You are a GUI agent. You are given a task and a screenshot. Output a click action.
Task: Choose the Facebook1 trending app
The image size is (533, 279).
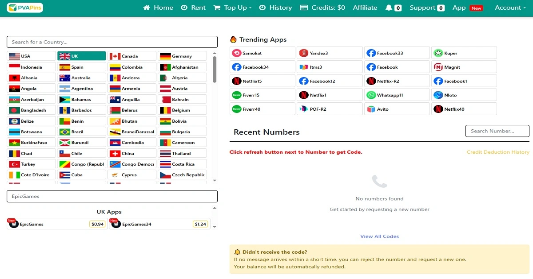[x=464, y=81]
